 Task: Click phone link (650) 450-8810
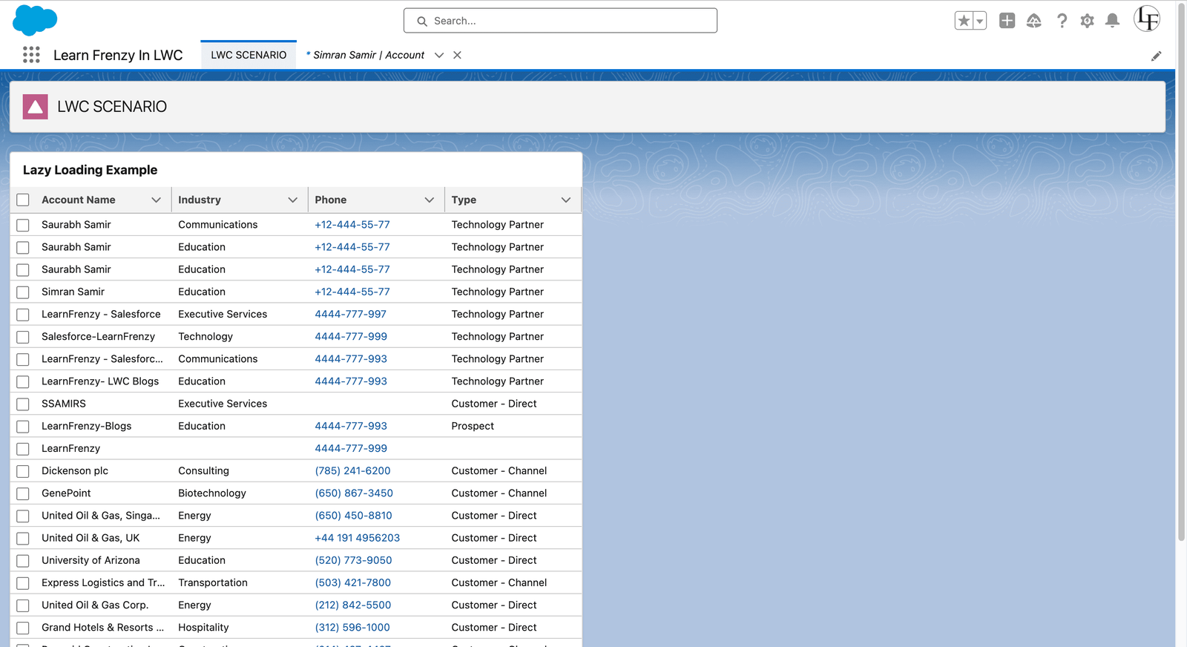coord(353,515)
